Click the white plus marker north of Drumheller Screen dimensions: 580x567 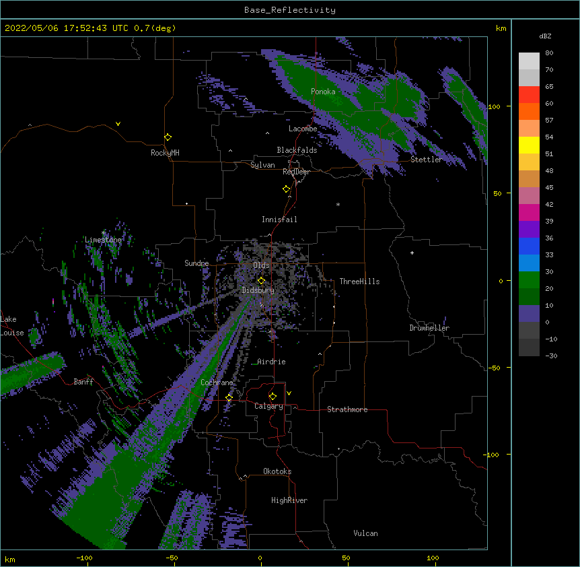tap(412, 253)
